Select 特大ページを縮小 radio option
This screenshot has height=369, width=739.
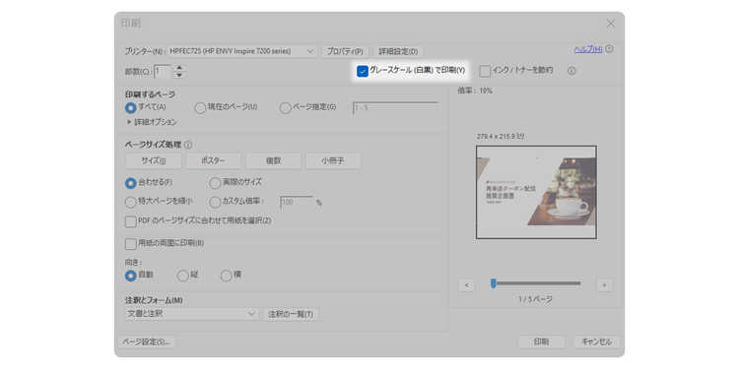[x=130, y=203]
